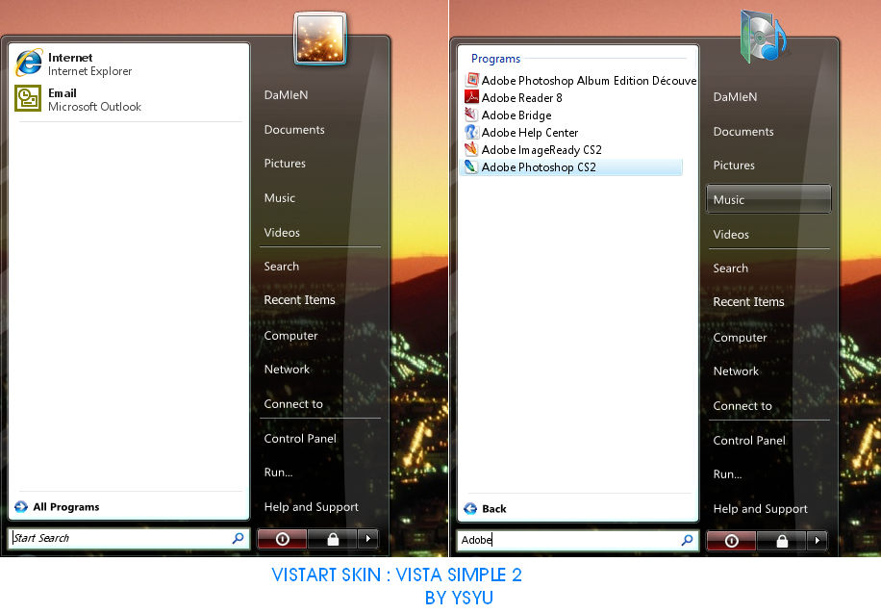Click Back to leave the Programs list
The image size is (881, 613).
click(489, 508)
